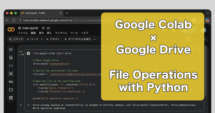Open the Copilot sidebar icon
The image size is (215, 113).
point(207,20)
